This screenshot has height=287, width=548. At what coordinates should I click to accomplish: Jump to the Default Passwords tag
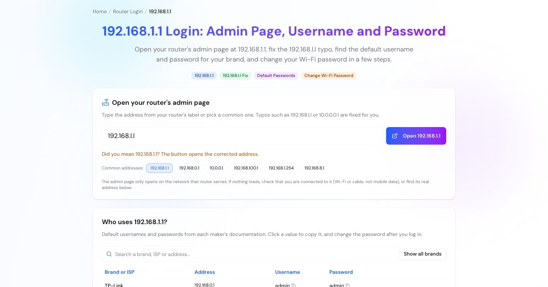276,76
